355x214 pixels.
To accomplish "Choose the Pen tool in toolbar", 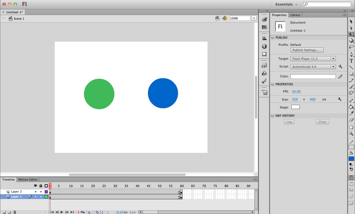I will [x=351, y=54].
